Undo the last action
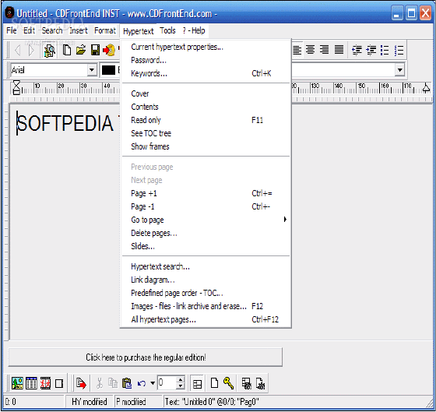The width and height of the screenshot is (436, 412). click(x=142, y=384)
